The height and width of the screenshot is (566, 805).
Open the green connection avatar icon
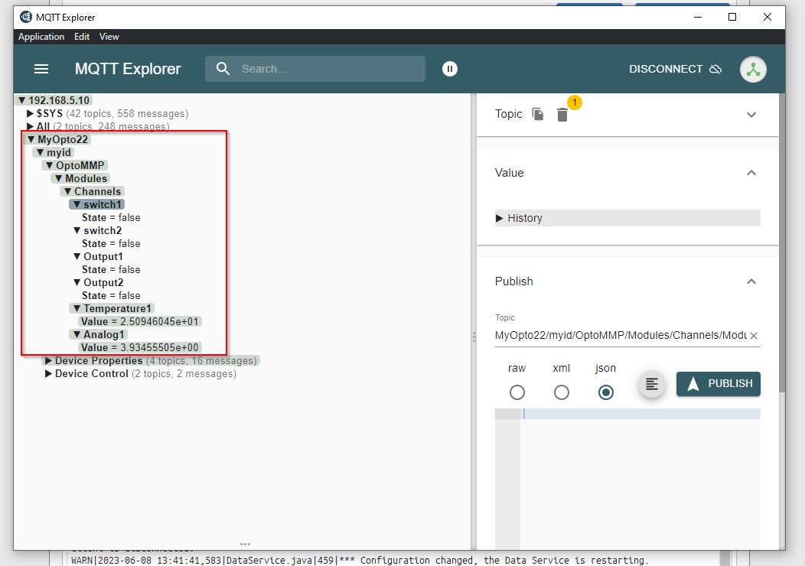click(753, 69)
